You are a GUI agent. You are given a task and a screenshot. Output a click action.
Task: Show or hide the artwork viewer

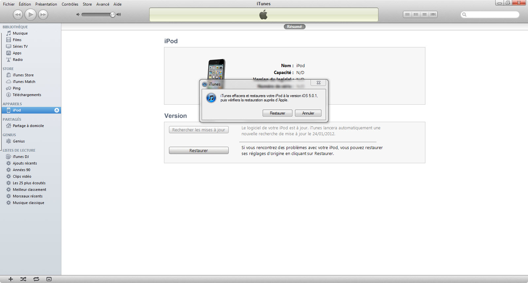tap(49, 279)
